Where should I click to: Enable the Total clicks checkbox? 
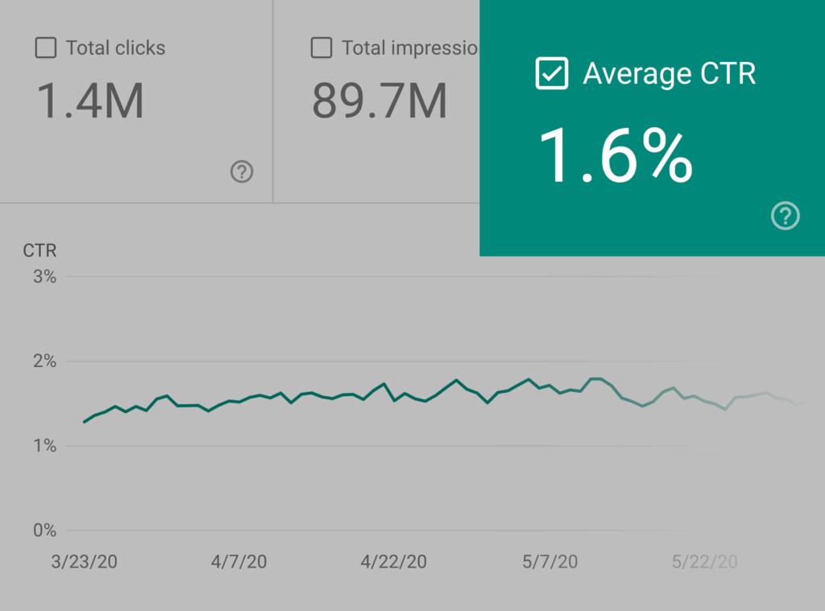click(45, 48)
